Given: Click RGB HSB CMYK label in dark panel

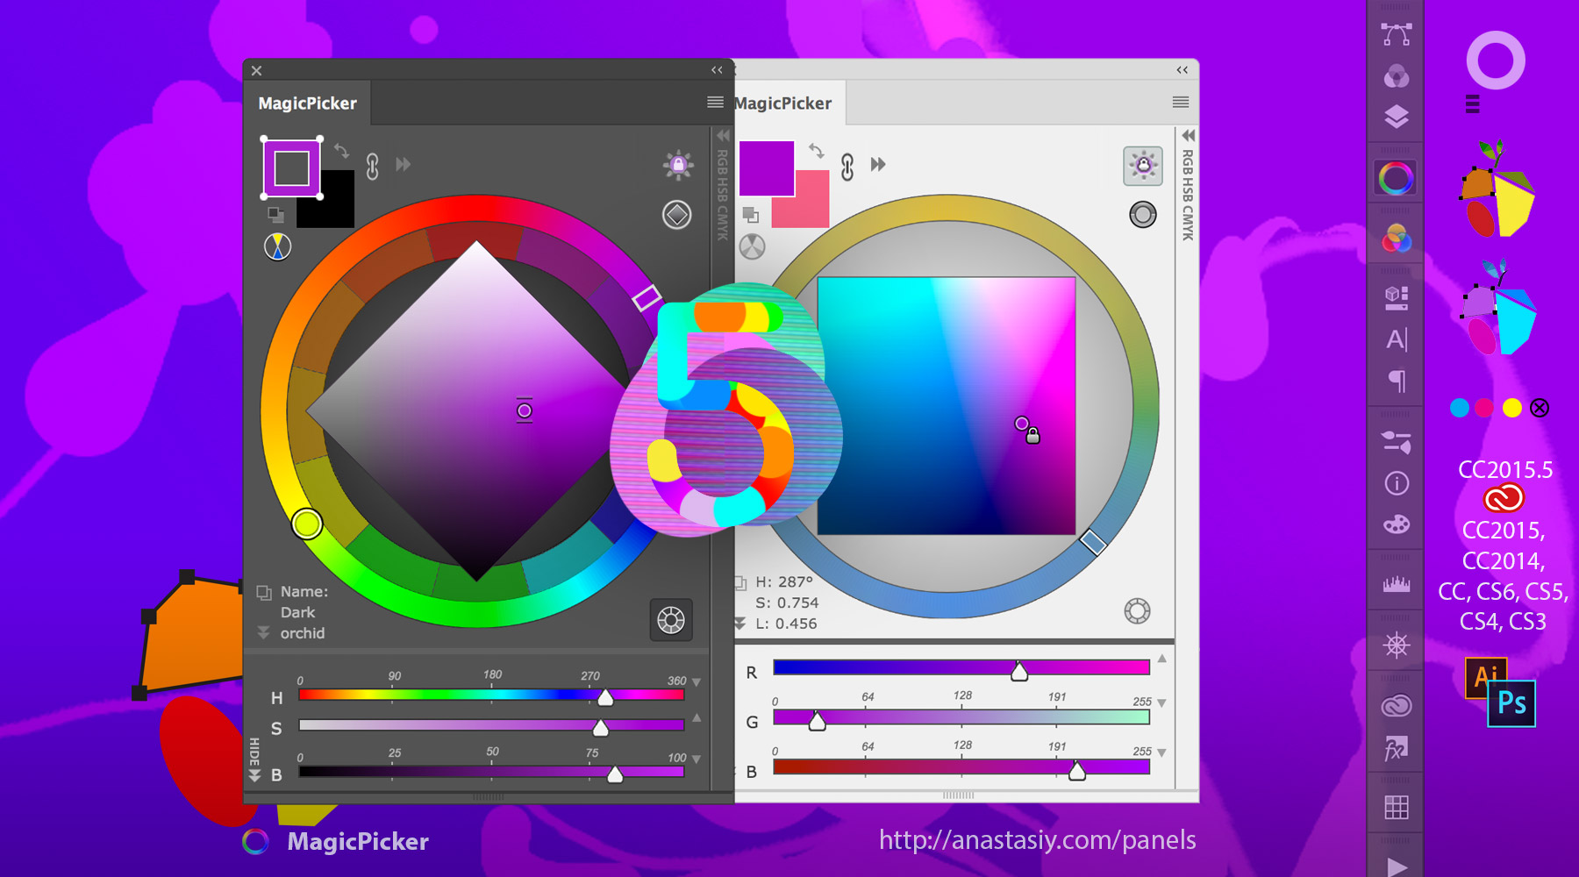Looking at the screenshot, I should (723, 195).
